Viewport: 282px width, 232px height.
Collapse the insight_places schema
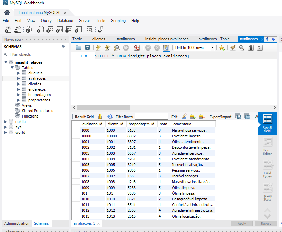pyautogui.click(x=6, y=62)
